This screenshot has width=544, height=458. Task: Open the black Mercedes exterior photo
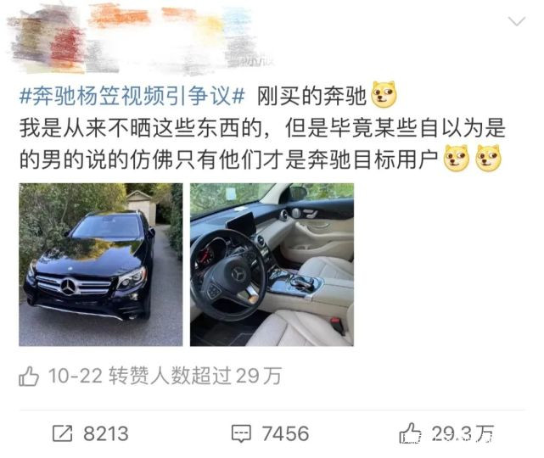click(101, 265)
